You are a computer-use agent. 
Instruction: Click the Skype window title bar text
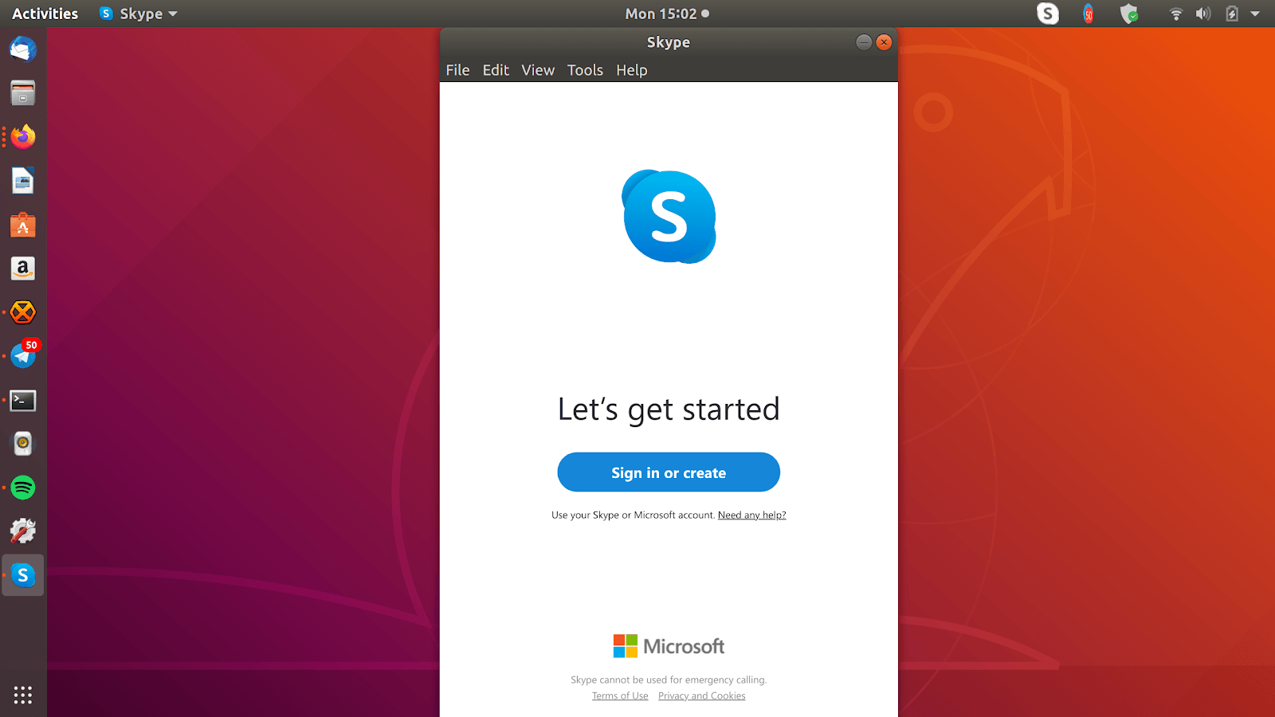669,42
